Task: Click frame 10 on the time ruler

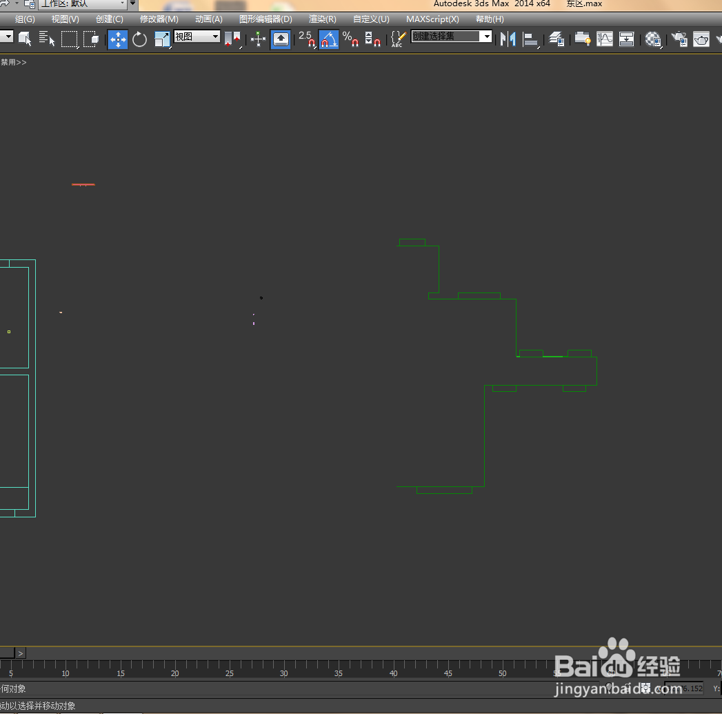Action: pyautogui.click(x=66, y=673)
